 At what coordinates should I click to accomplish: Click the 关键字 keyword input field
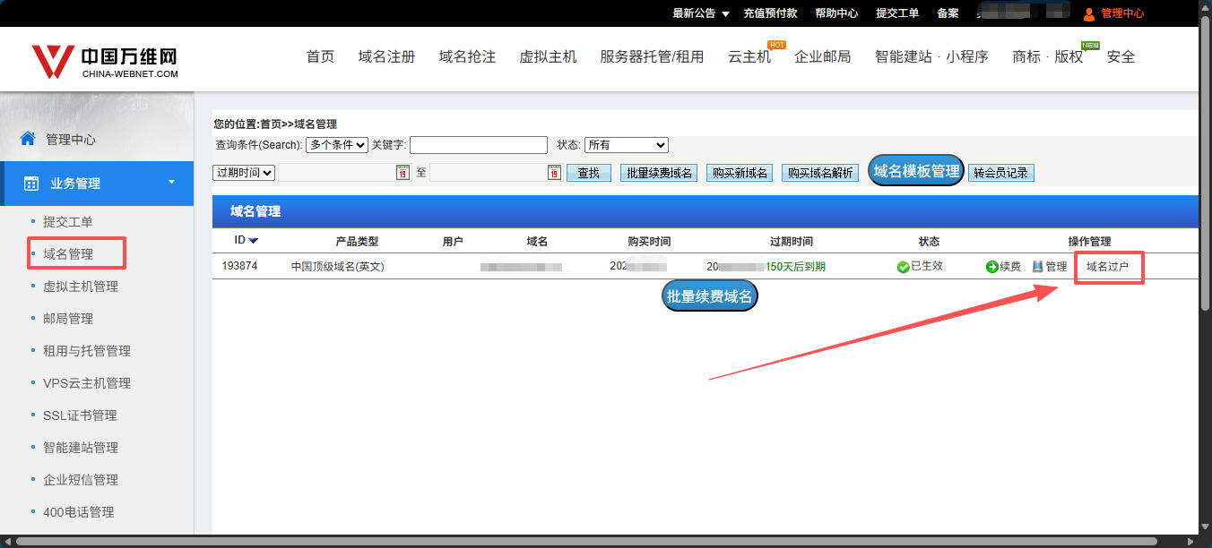tap(478, 145)
